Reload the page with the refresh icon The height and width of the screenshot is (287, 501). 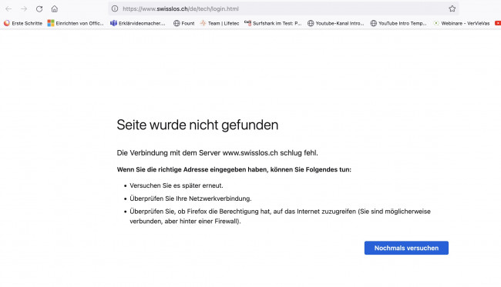[x=39, y=9]
